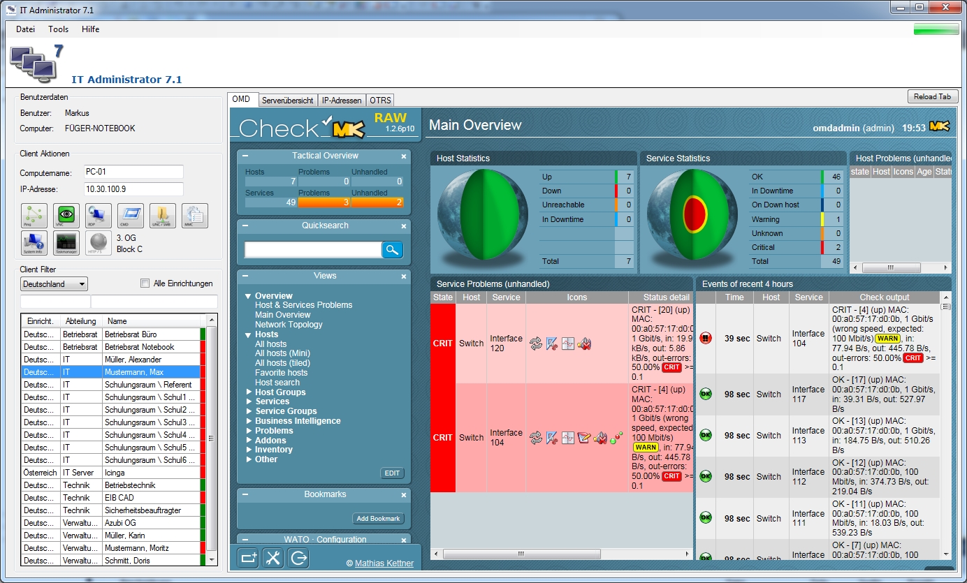Reschedule check for Interface 120 row
The width and height of the screenshot is (967, 583).
536,344
